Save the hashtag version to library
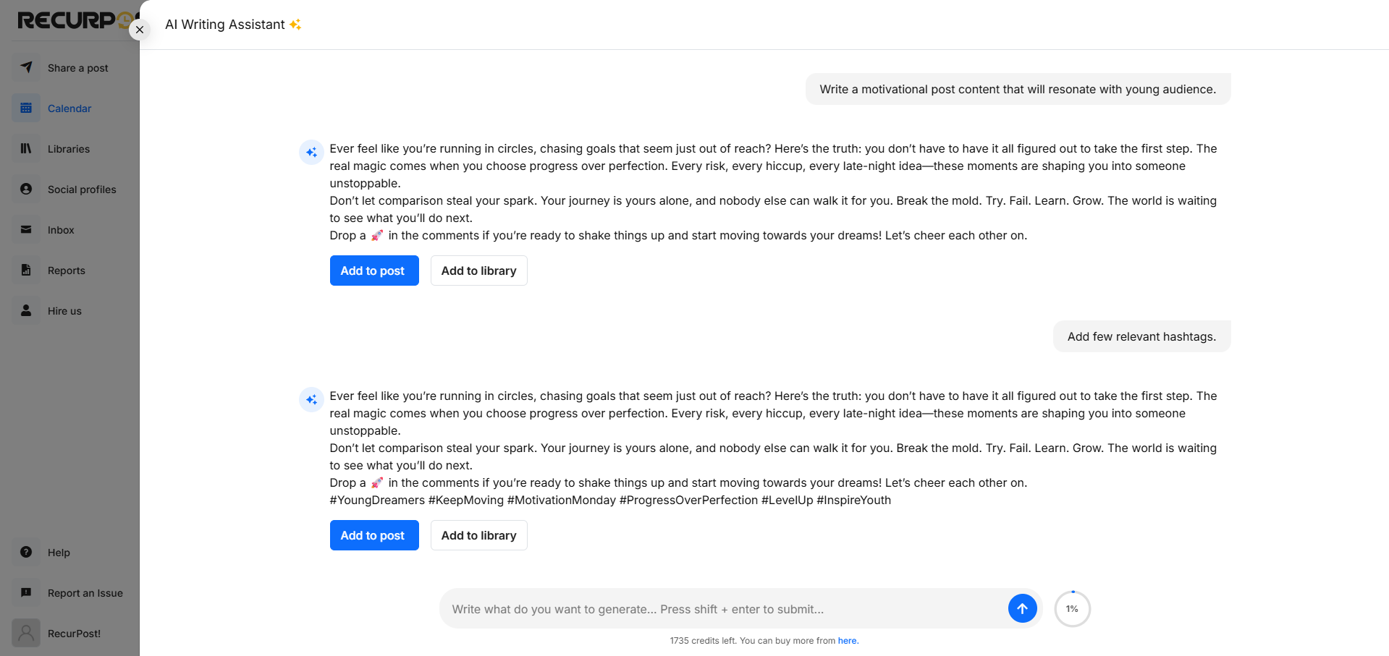 478,535
